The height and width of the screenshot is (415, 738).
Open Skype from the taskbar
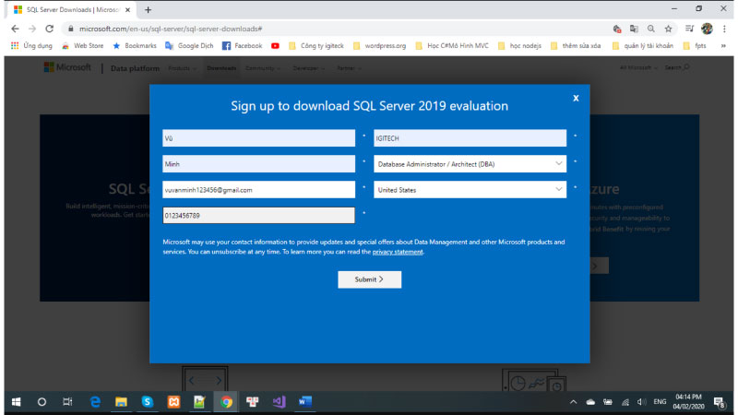(x=148, y=402)
